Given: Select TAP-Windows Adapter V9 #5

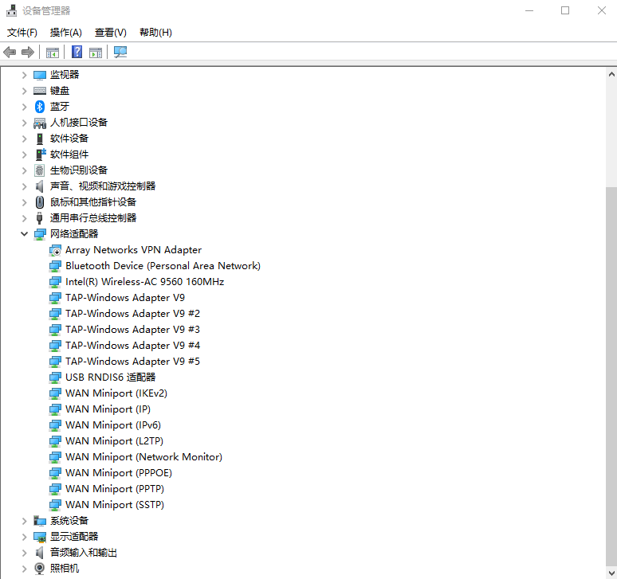Looking at the screenshot, I should point(132,362).
